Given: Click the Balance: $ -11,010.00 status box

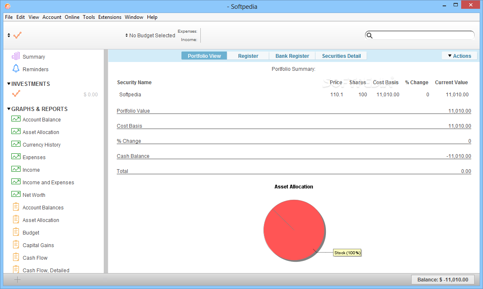Looking at the screenshot, I should 443,279.
